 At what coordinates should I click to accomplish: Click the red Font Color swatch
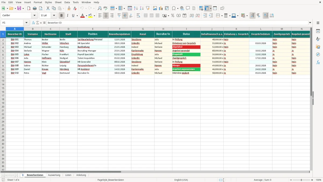82,16
